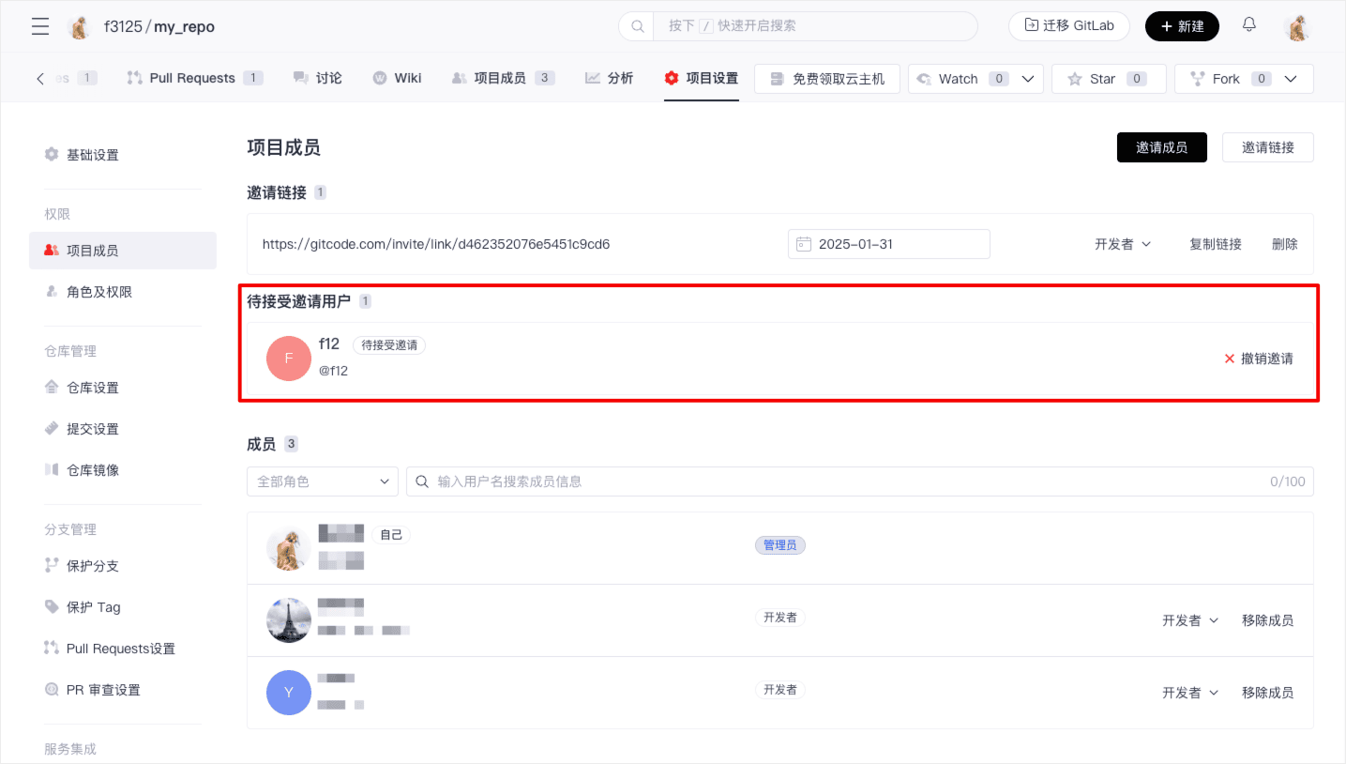Click the Eiffel Tower member avatar
The width and height of the screenshot is (1346, 764).
(x=289, y=620)
